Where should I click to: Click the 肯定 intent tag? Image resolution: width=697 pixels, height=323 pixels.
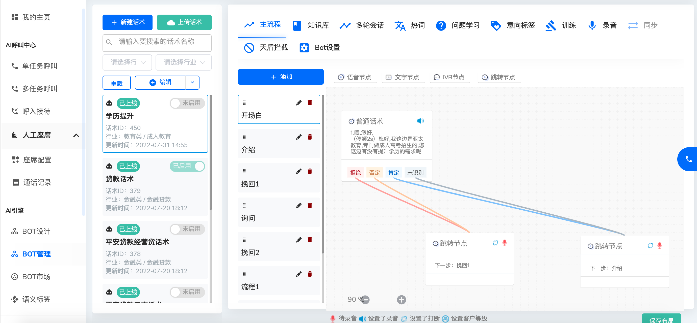click(x=394, y=173)
